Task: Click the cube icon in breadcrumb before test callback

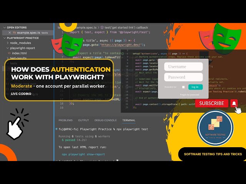Action: pos(102,28)
